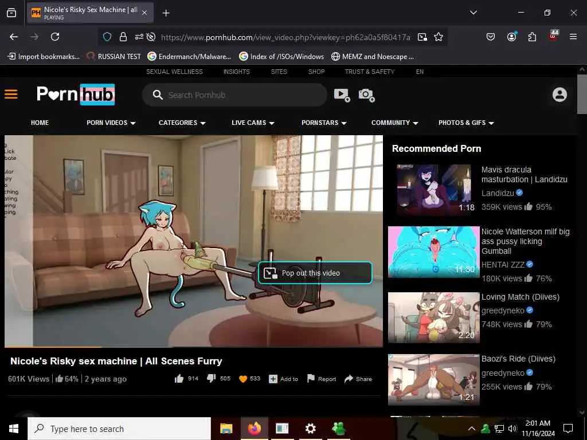Open the Loving Match (Diives) recommended thumbnail
The width and height of the screenshot is (587, 440).
point(433,317)
